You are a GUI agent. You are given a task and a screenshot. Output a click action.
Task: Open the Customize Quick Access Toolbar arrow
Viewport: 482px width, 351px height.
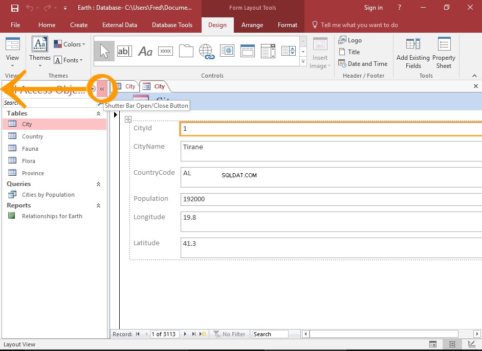[65, 8]
